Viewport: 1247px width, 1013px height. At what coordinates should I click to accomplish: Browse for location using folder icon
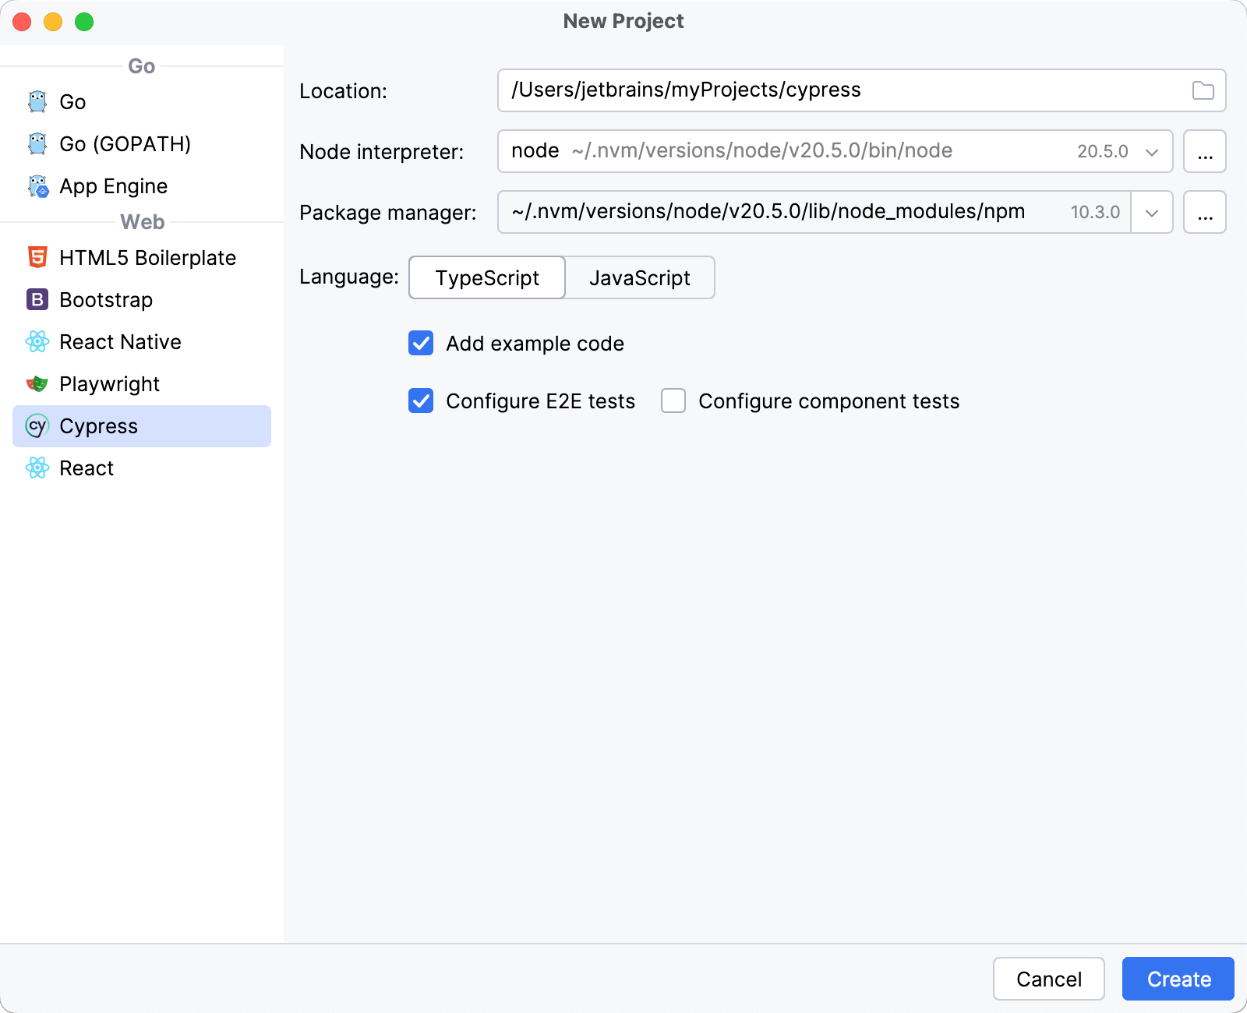click(1203, 90)
